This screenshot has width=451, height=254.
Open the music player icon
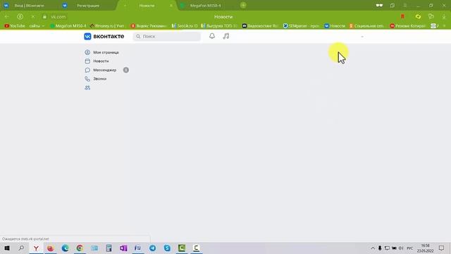tap(226, 36)
